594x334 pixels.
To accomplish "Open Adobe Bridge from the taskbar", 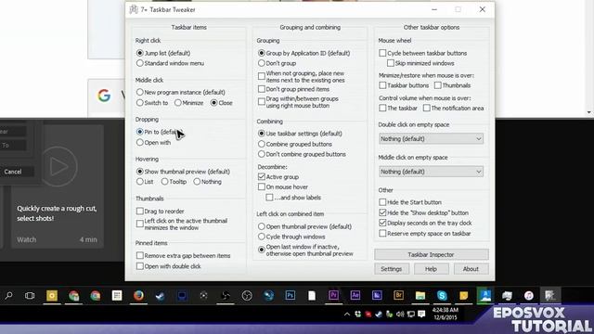I will 398,295.
